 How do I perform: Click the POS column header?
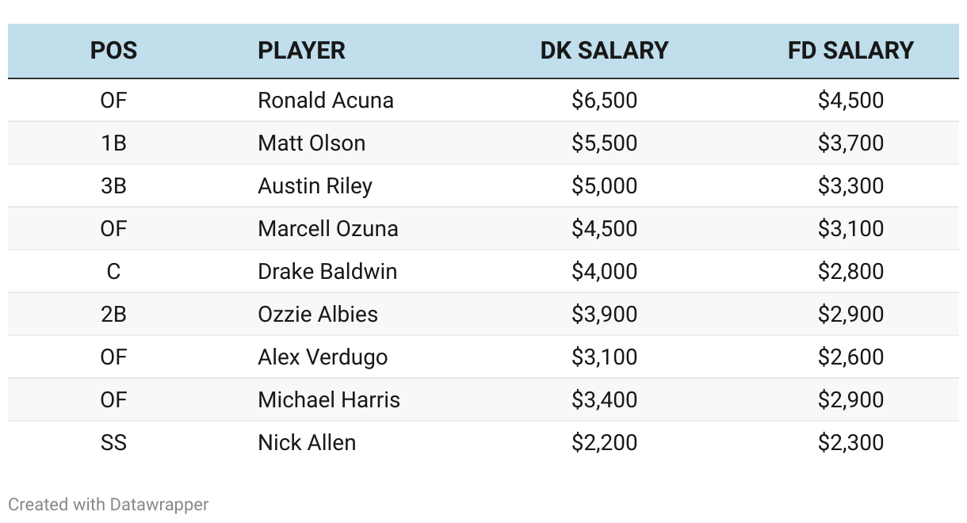[113, 51]
